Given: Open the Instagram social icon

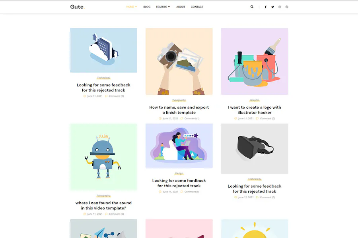Looking at the screenshot, I should [x=280, y=7].
